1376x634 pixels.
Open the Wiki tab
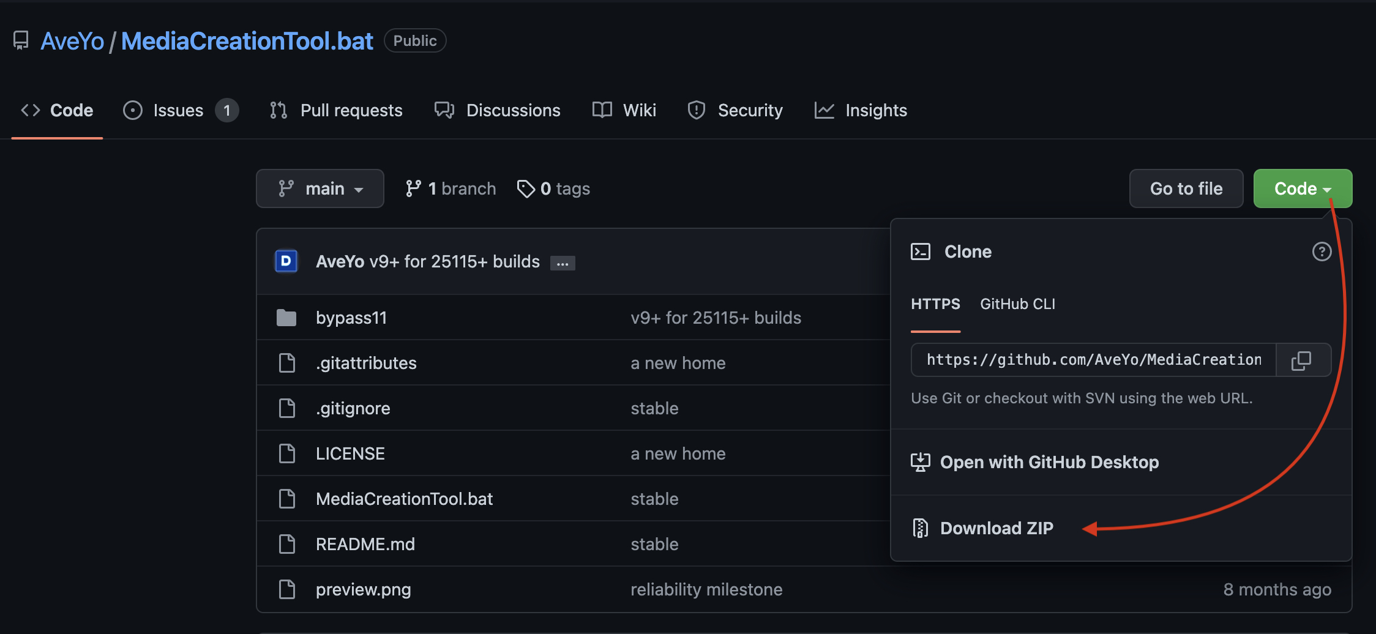click(624, 110)
